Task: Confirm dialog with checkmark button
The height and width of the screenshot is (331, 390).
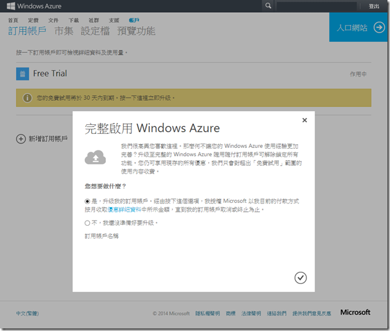Action: [x=301, y=278]
